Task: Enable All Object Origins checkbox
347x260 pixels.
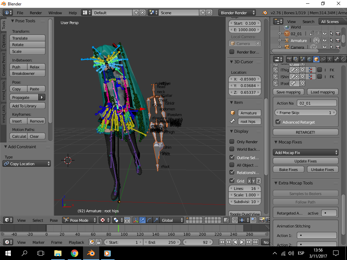Action: [x=232, y=165]
